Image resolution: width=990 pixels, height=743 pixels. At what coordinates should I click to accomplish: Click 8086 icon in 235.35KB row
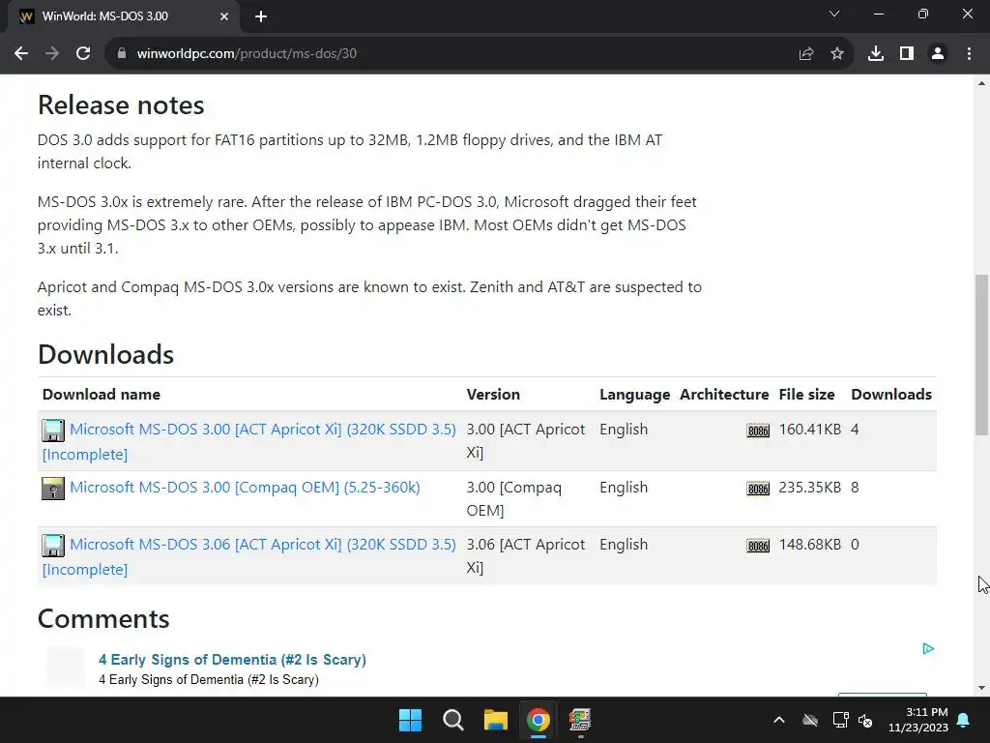tap(758, 489)
